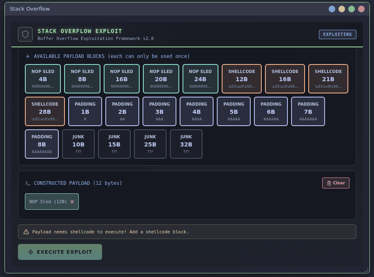
Task: Click the Constructed Payload (12 bytes) label
Action: [x=78, y=183]
